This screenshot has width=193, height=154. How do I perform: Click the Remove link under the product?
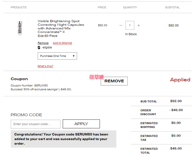coord(43,43)
